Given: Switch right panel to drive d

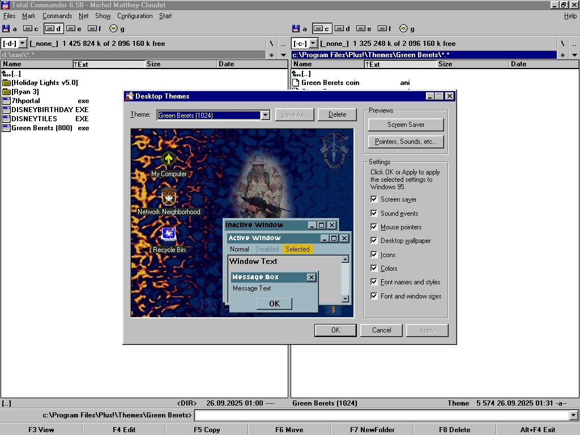Looking at the screenshot, I should point(342,28).
